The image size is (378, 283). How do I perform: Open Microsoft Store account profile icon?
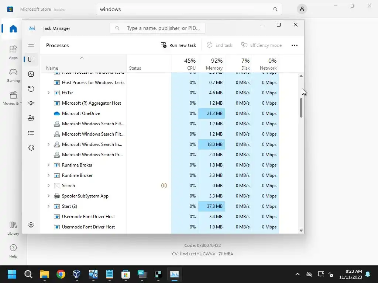[x=302, y=9]
